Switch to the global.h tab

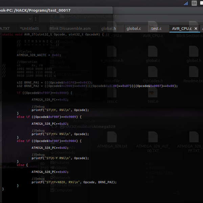tap(108, 29)
